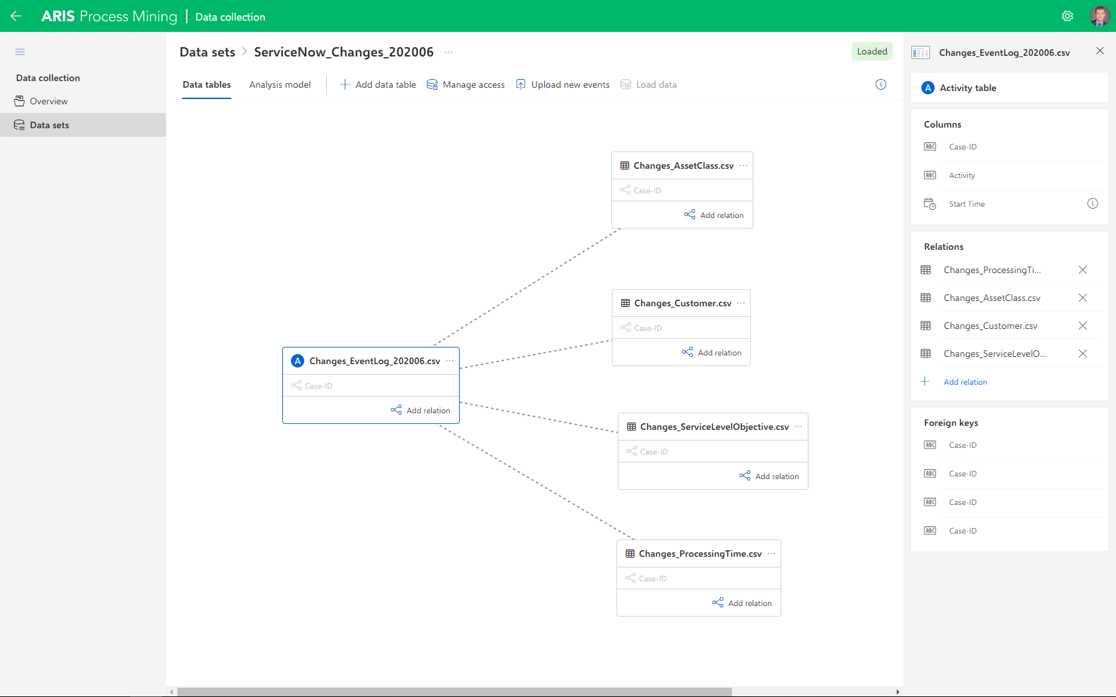Select Data sets in the sidebar
The height and width of the screenshot is (697, 1116).
(x=83, y=125)
